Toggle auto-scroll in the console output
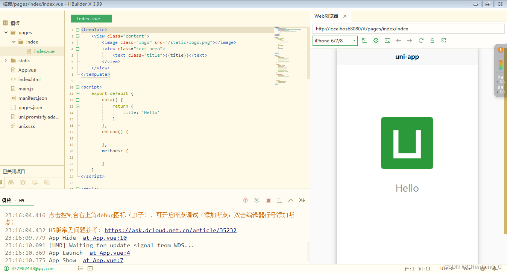The width and height of the screenshot is (507, 273). coord(302,200)
